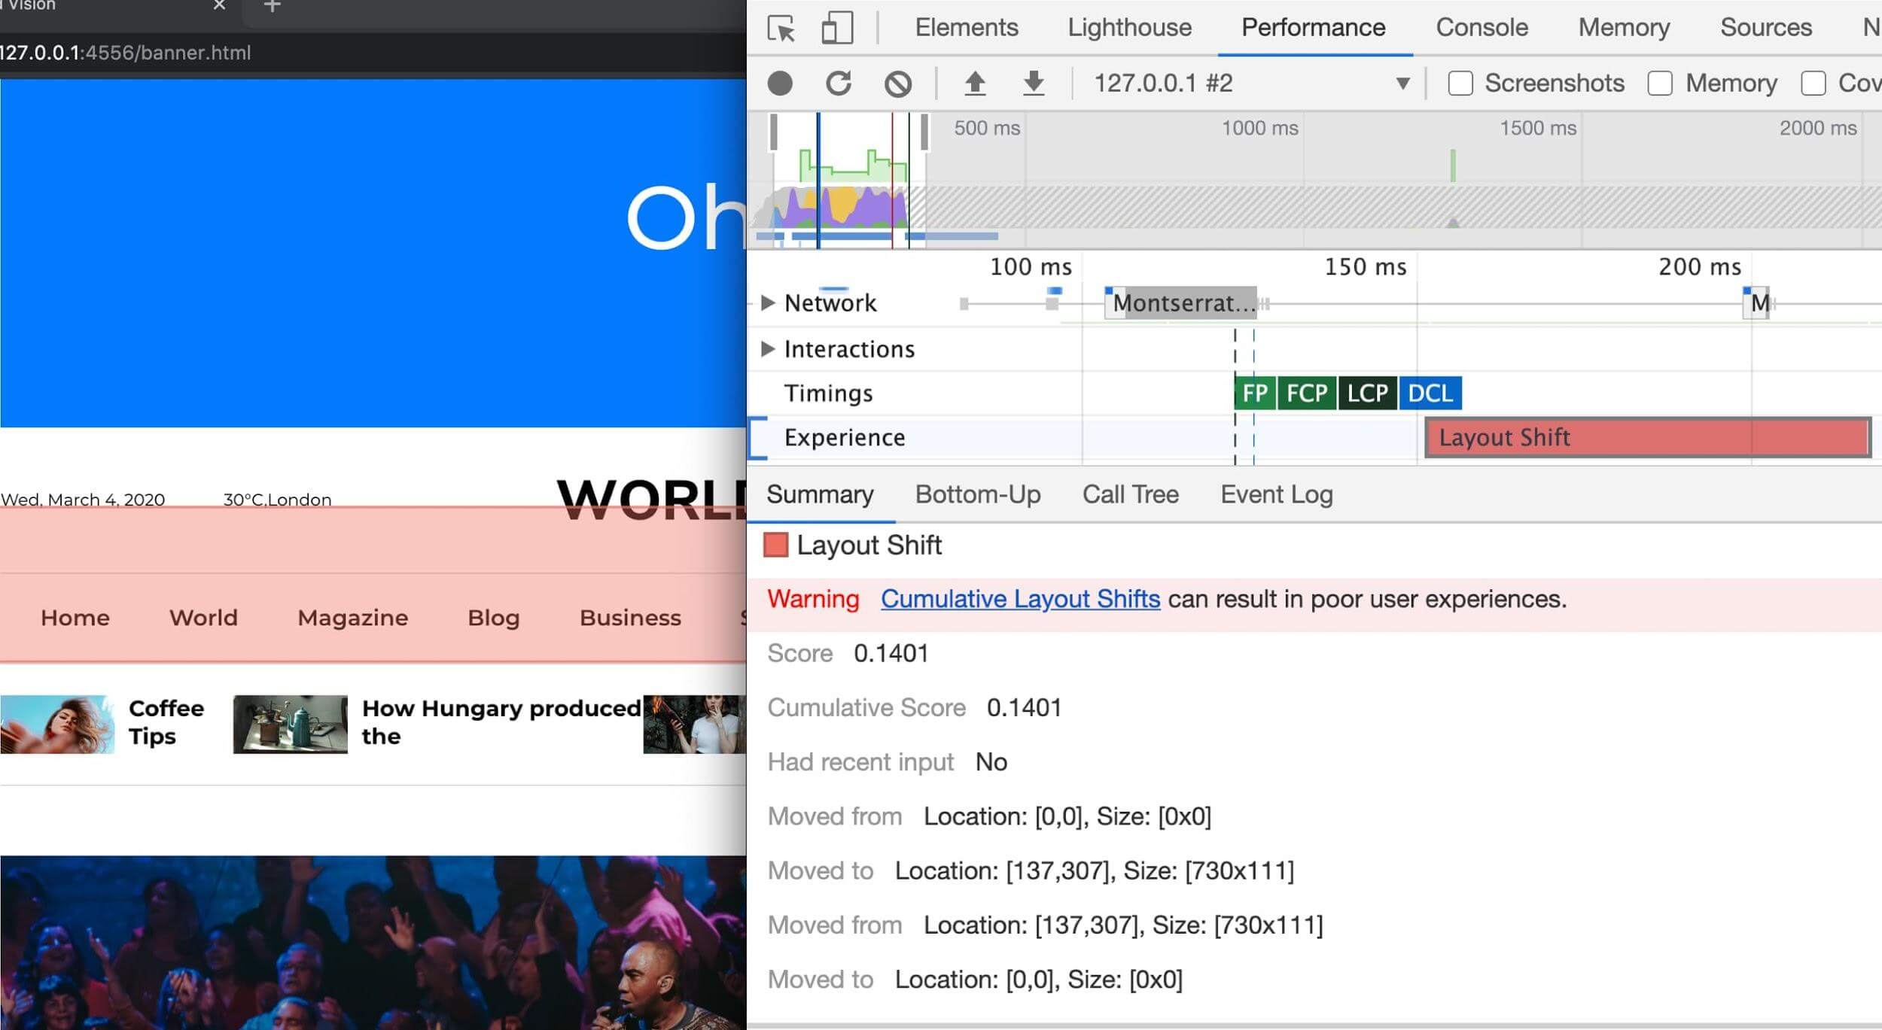Click the FP timing marker

tap(1255, 393)
